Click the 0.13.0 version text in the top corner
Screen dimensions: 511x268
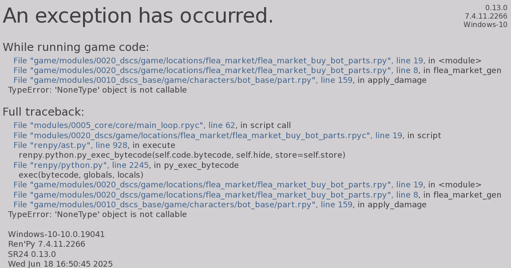(x=496, y=8)
